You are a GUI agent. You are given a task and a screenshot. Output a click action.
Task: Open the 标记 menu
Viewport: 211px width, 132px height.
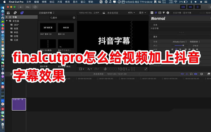click(52, 2)
